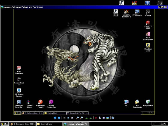Click Screen Grab Pro icon in the viewed screenshot
The height and width of the screenshot is (126, 168).
tap(19, 81)
